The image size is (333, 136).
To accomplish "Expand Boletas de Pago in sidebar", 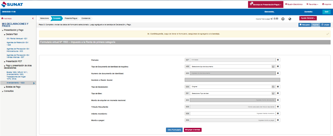I will pos(13,87).
